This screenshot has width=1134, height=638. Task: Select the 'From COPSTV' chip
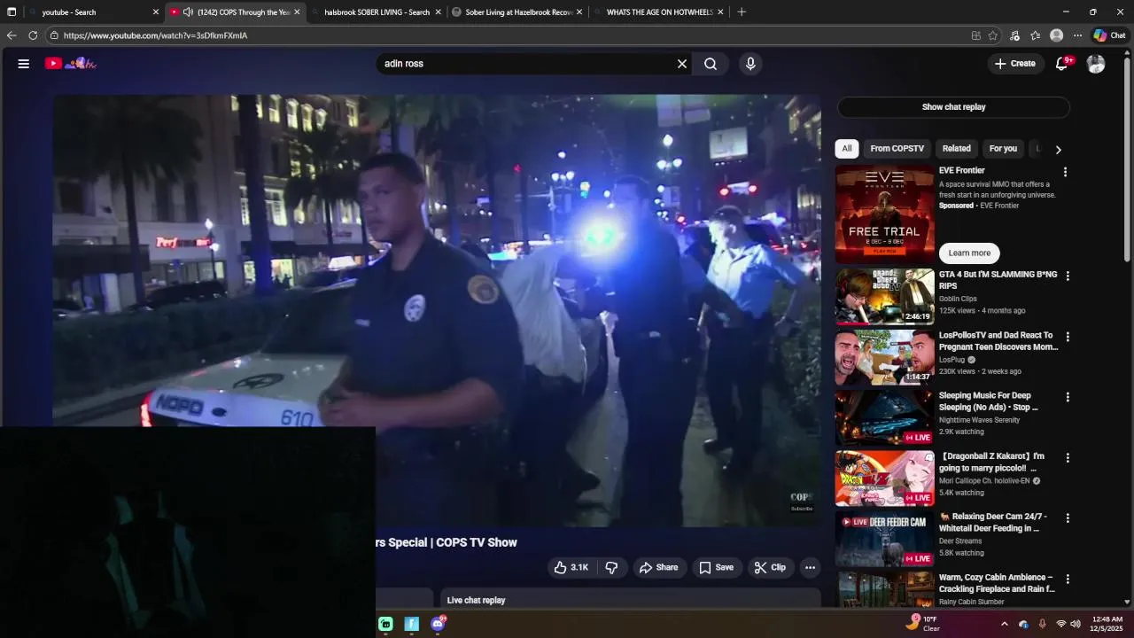(x=897, y=149)
